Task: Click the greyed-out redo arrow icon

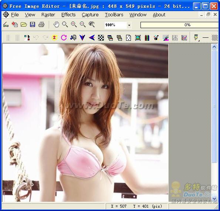Action: point(45,38)
